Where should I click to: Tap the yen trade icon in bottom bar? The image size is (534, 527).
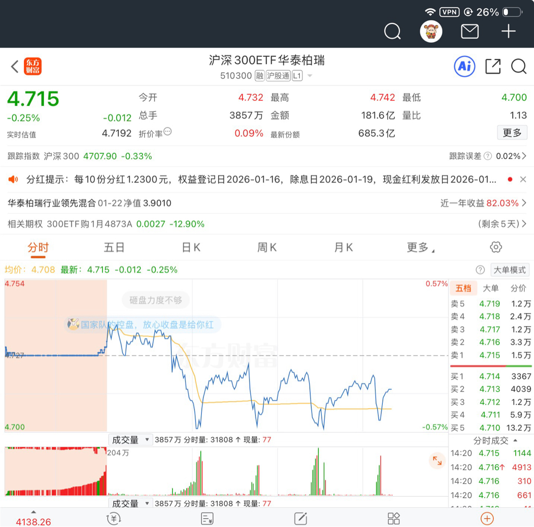[113, 519]
